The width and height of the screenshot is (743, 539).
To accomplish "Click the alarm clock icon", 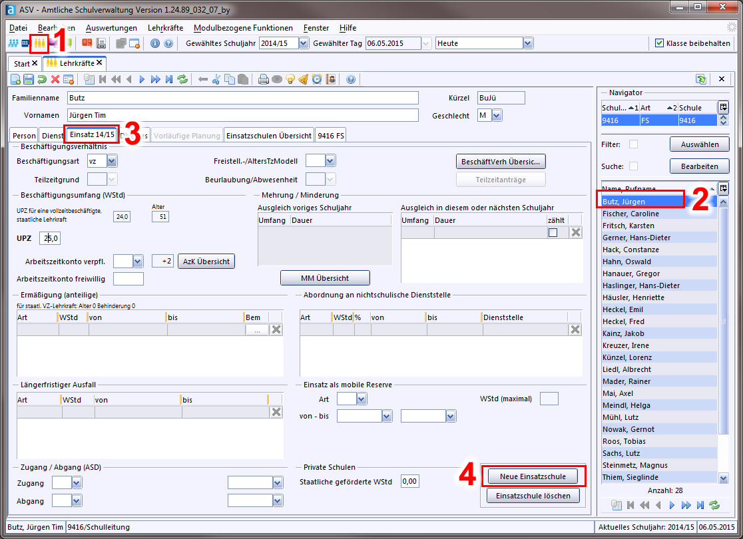I will click(317, 80).
